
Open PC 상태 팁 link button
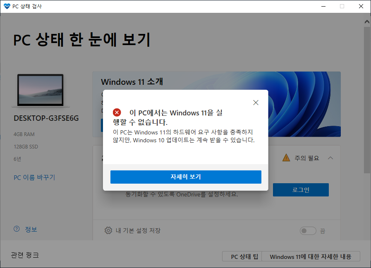coord(242,256)
